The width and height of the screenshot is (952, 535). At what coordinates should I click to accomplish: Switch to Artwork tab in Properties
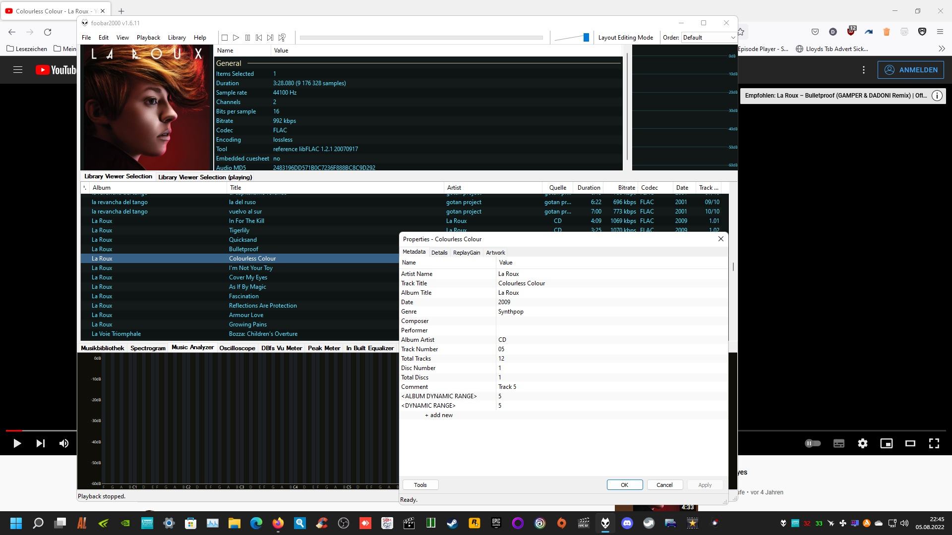(x=495, y=253)
